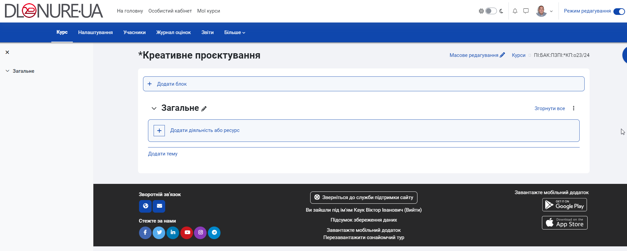Screen dimensions: 627x251
Task: Edit the Загальне section name pencil
Action: pyautogui.click(x=204, y=109)
